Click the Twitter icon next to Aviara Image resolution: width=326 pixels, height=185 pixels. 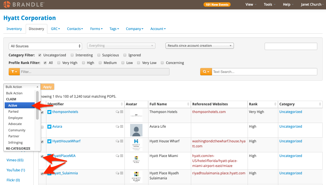click(x=49, y=127)
